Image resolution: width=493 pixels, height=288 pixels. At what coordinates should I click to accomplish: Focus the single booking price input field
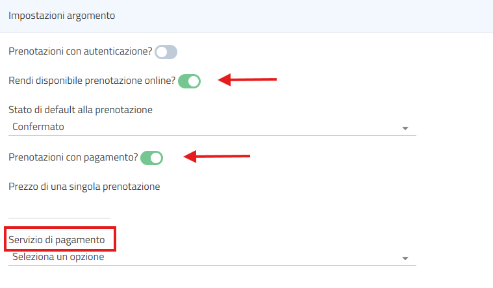tap(60, 209)
